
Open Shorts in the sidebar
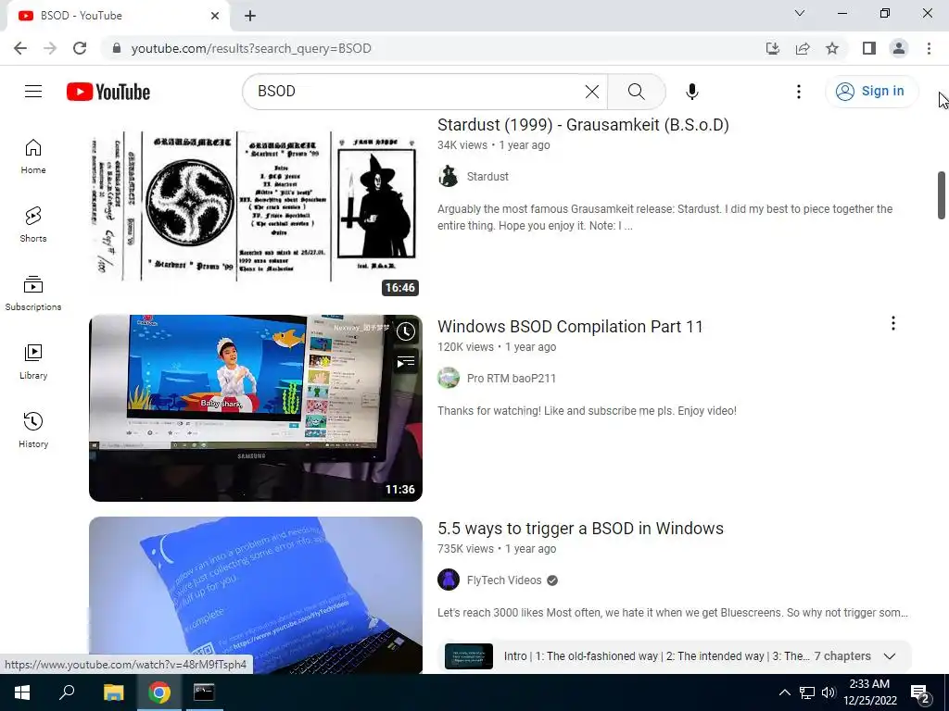coord(33,224)
